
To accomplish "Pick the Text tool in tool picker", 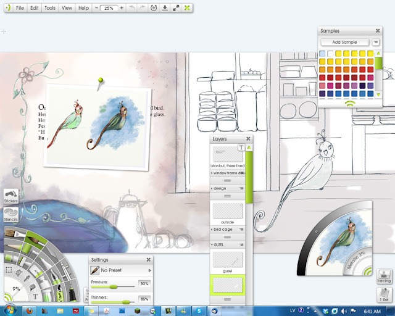I will (35, 297).
